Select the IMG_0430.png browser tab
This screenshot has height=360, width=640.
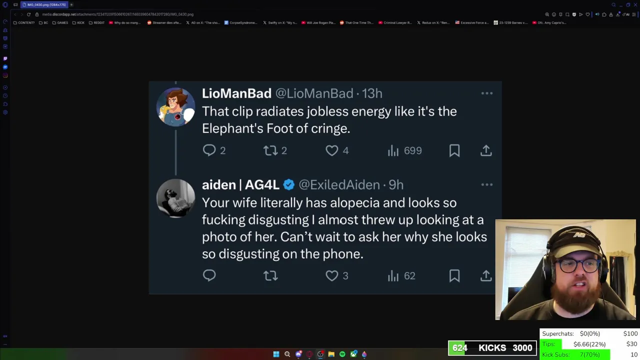[x=45, y=4]
